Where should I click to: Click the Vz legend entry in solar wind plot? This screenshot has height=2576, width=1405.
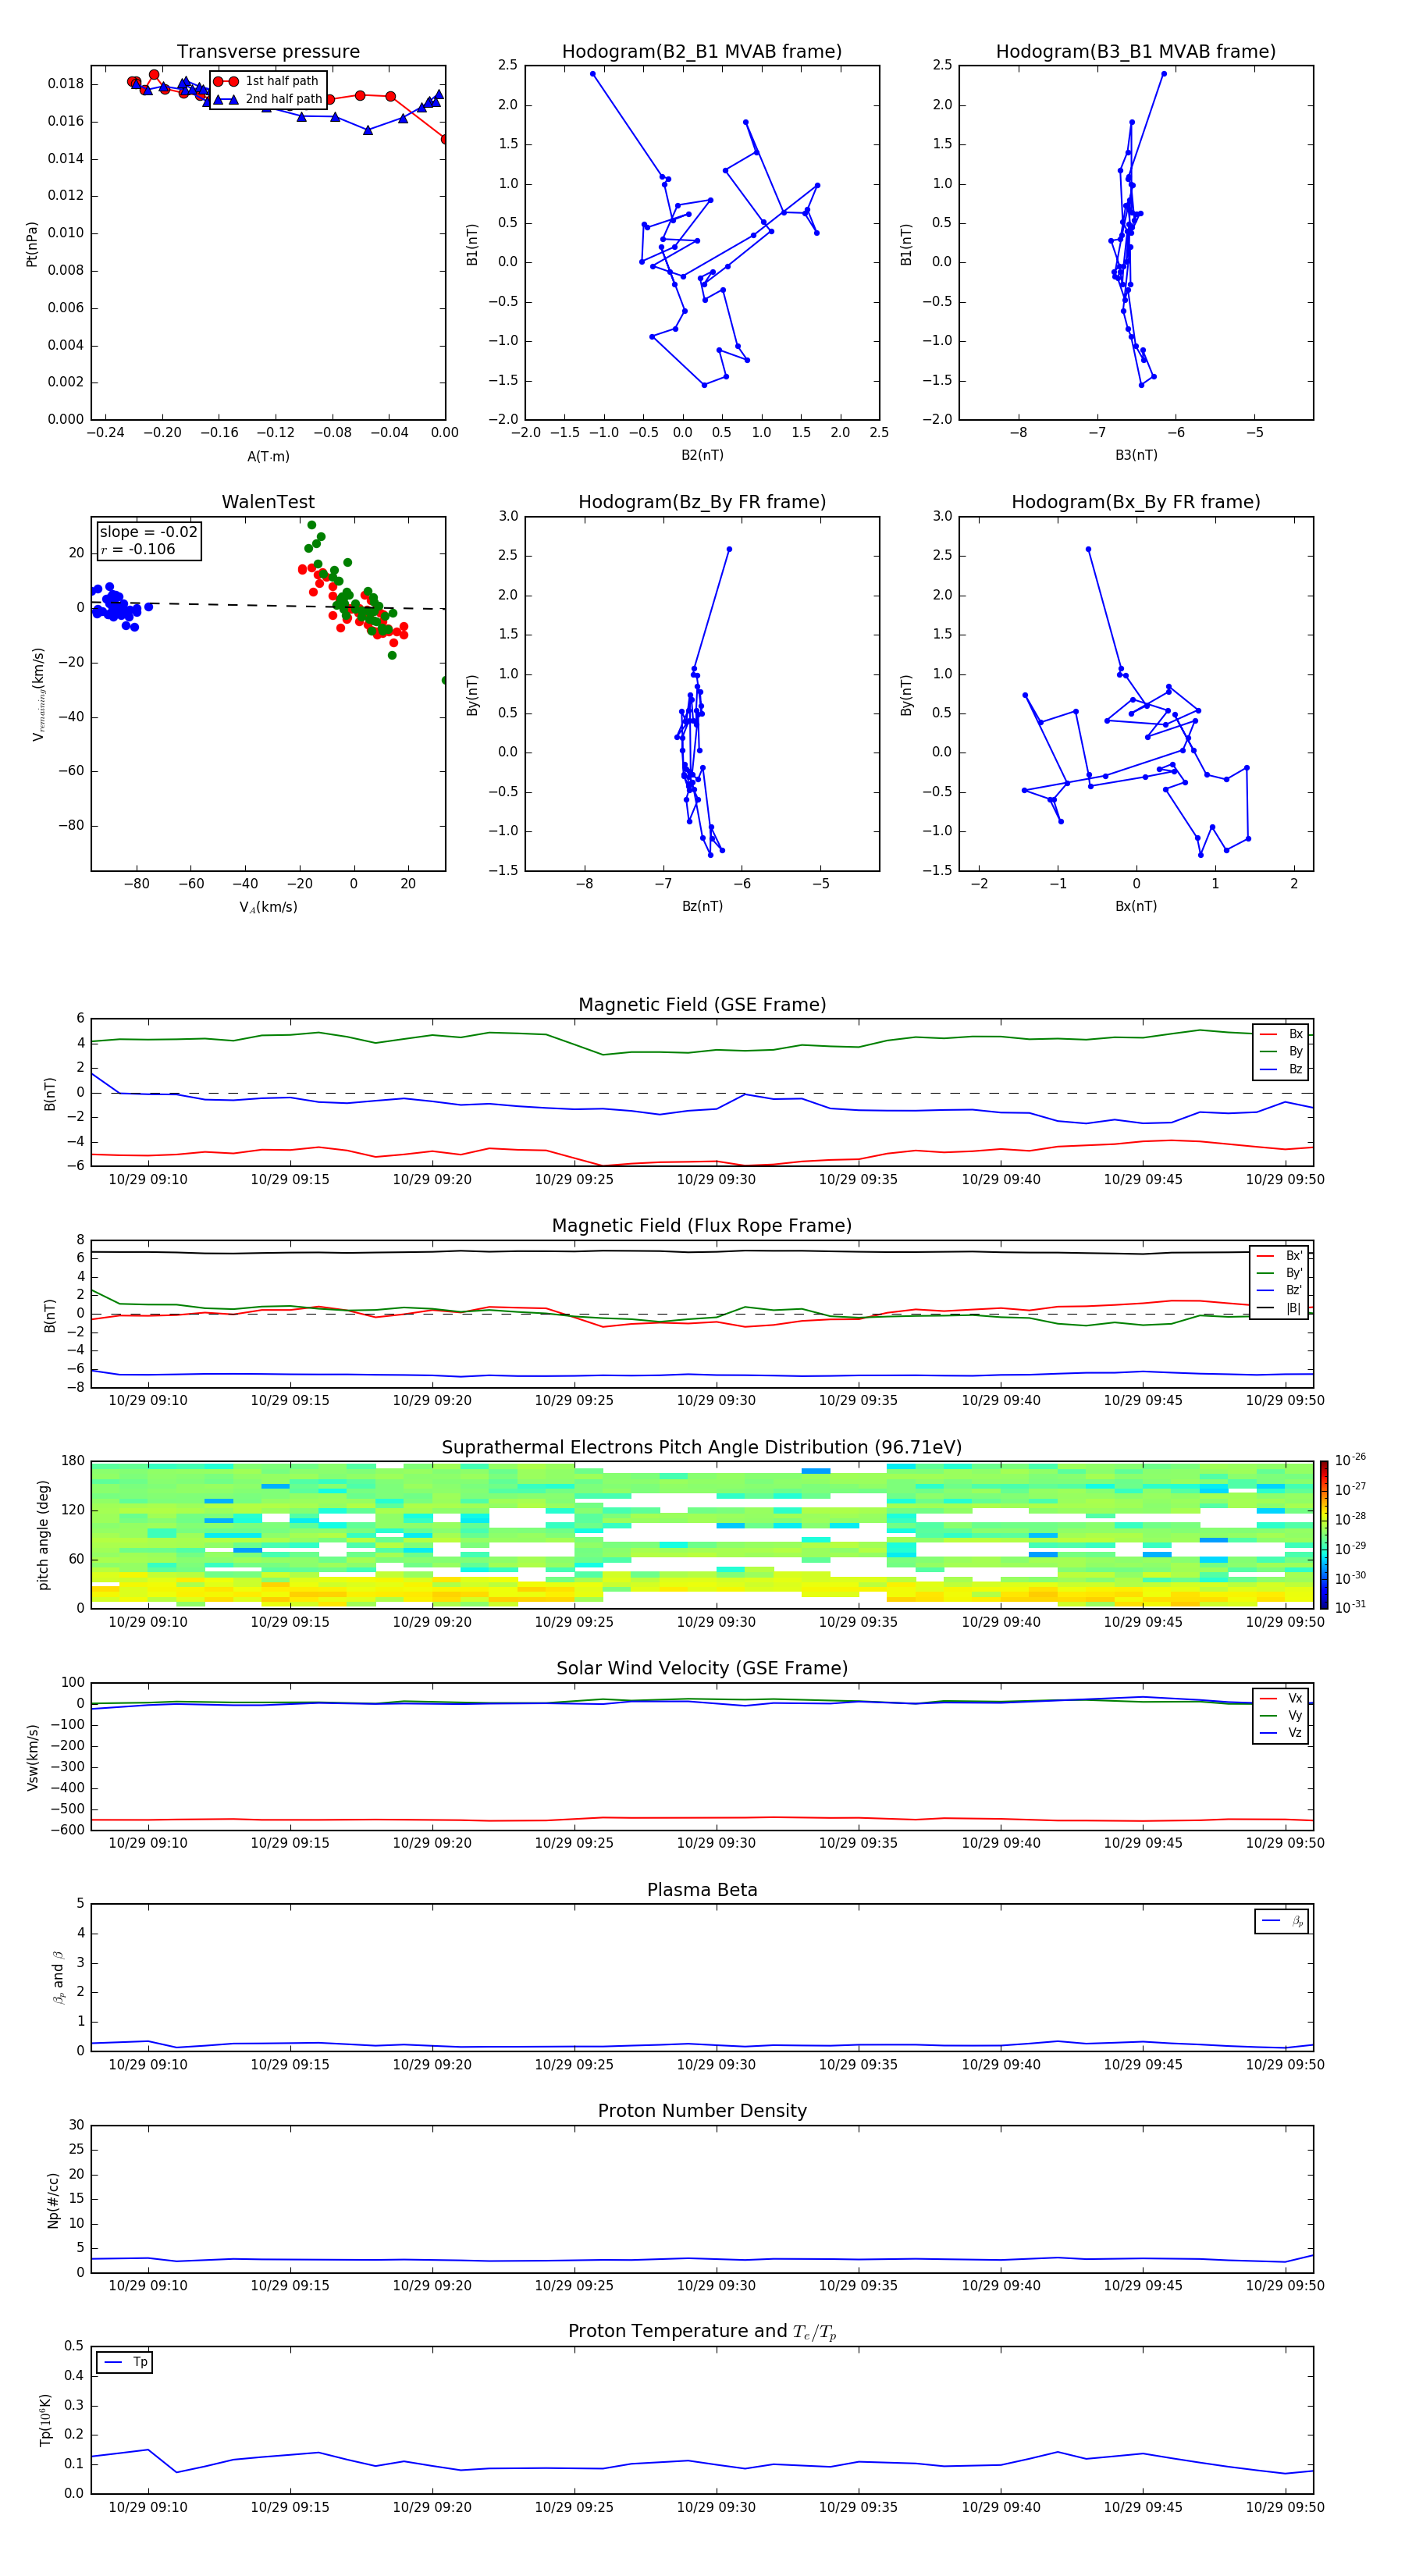[1281, 1733]
